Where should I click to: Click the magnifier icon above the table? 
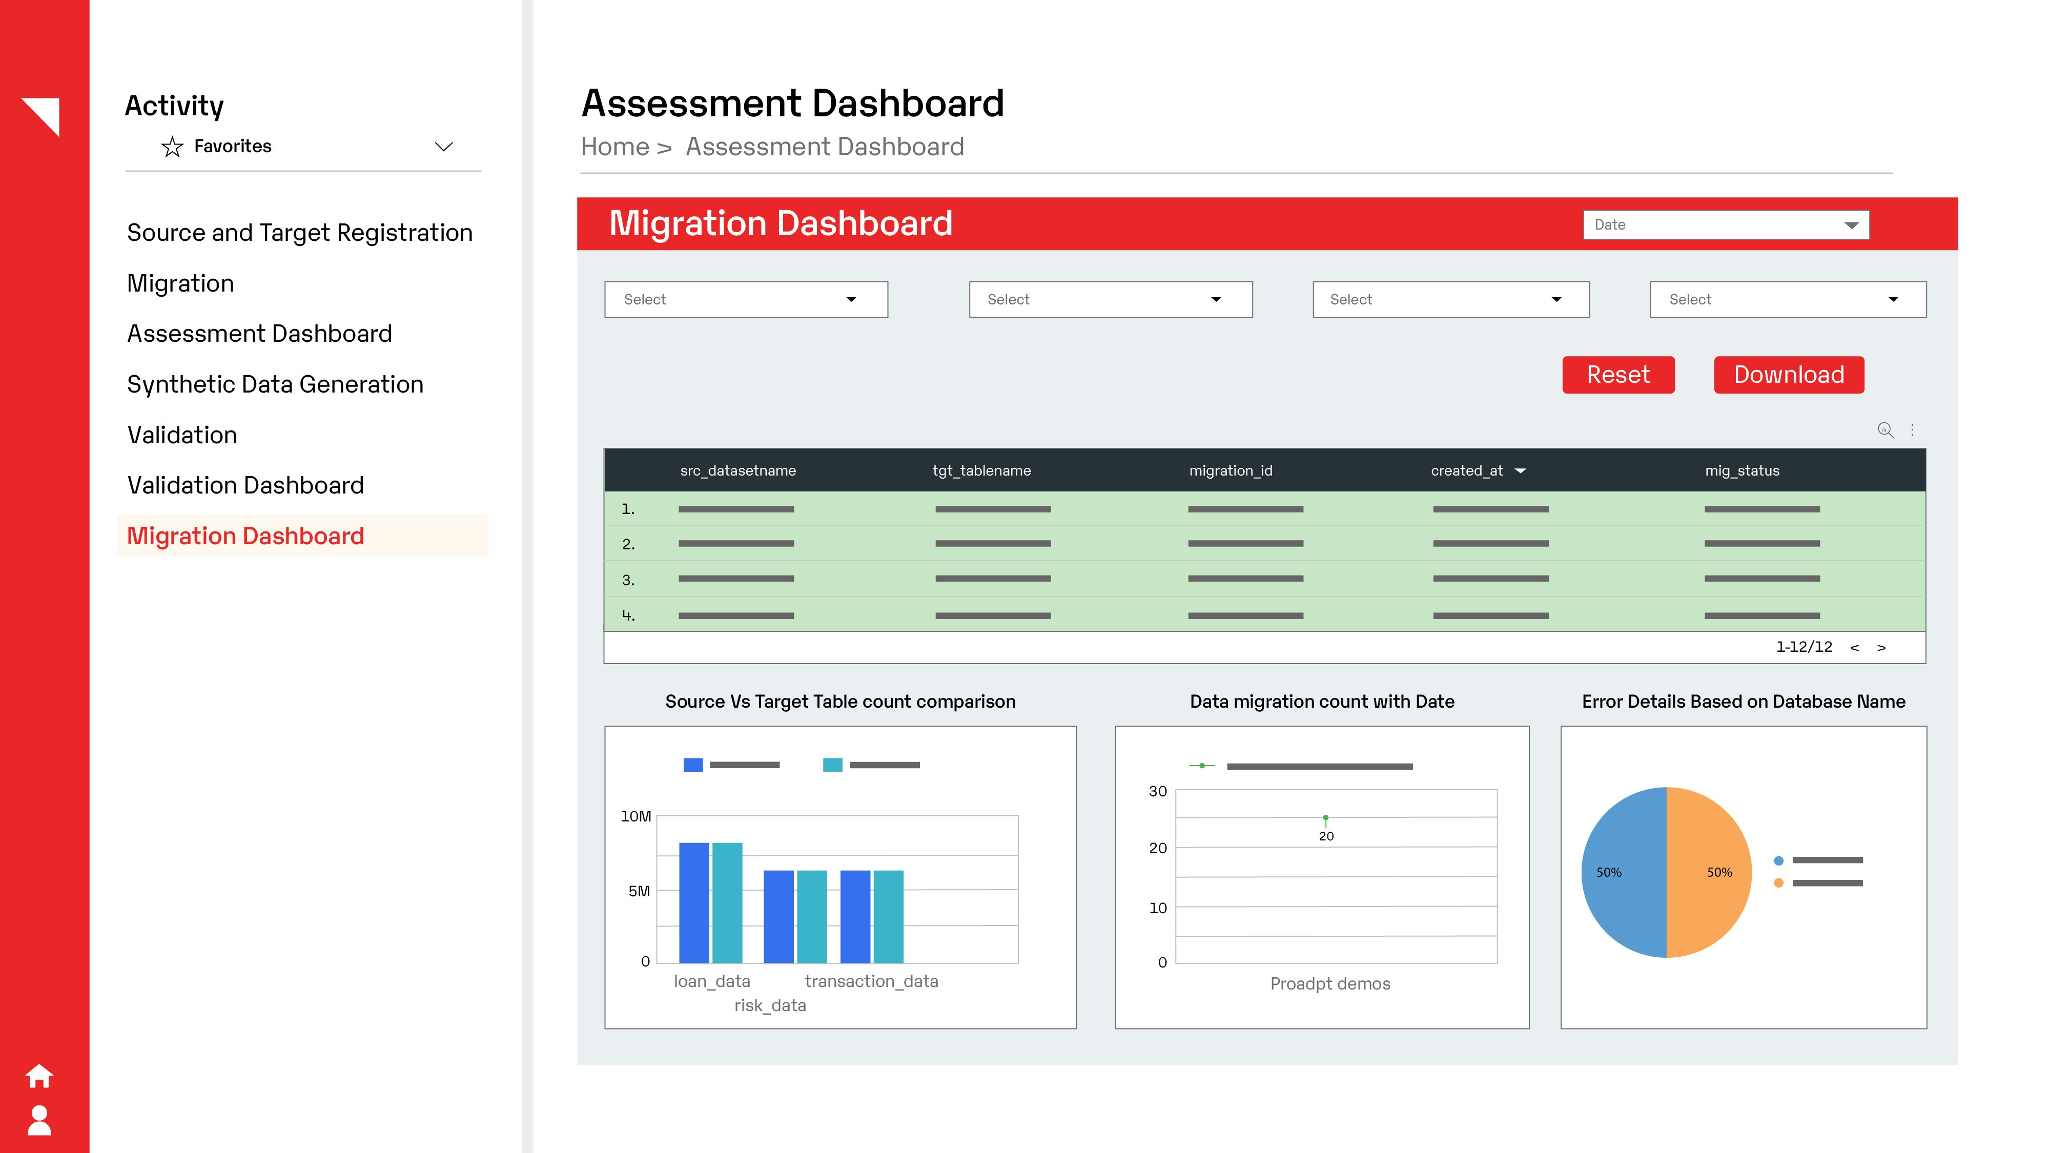(1884, 430)
